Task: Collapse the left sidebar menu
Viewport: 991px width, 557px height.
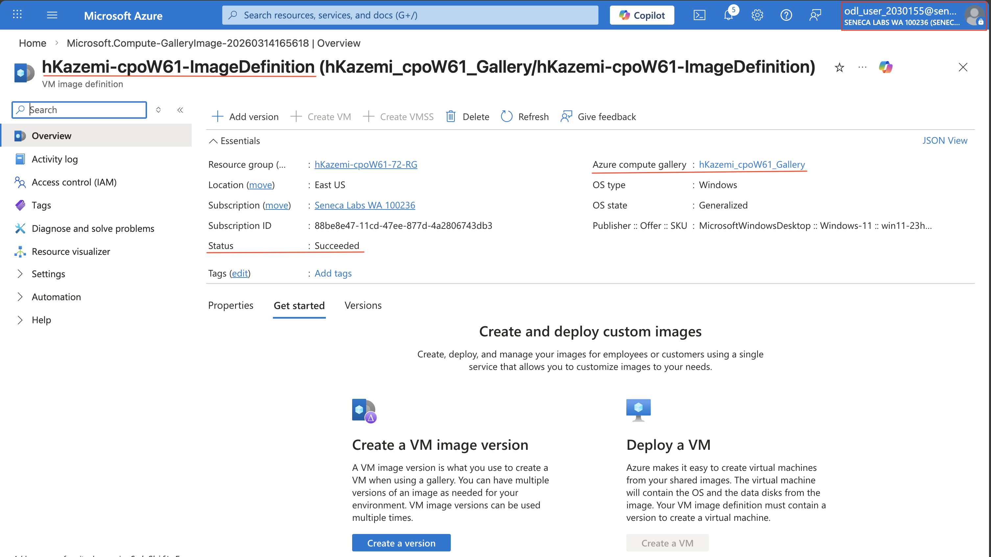Action: tap(180, 110)
